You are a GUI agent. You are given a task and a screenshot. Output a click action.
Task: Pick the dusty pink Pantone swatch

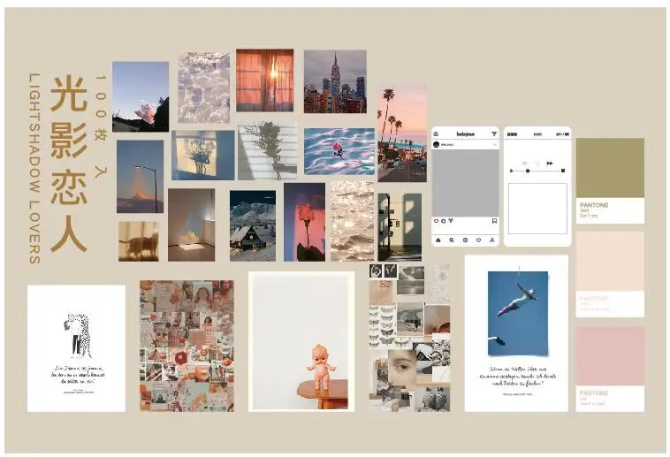[610, 356]
